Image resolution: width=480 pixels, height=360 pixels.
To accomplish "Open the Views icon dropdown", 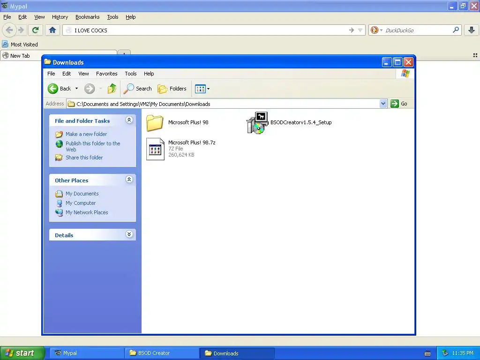I will point(202,89).
